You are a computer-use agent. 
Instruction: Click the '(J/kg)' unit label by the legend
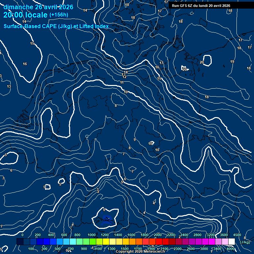pyautogui.click(x=245, y=242)
